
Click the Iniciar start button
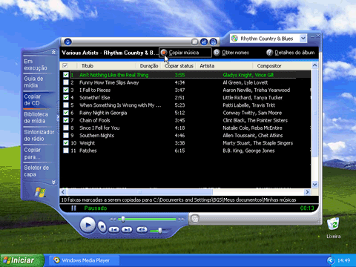22,260
